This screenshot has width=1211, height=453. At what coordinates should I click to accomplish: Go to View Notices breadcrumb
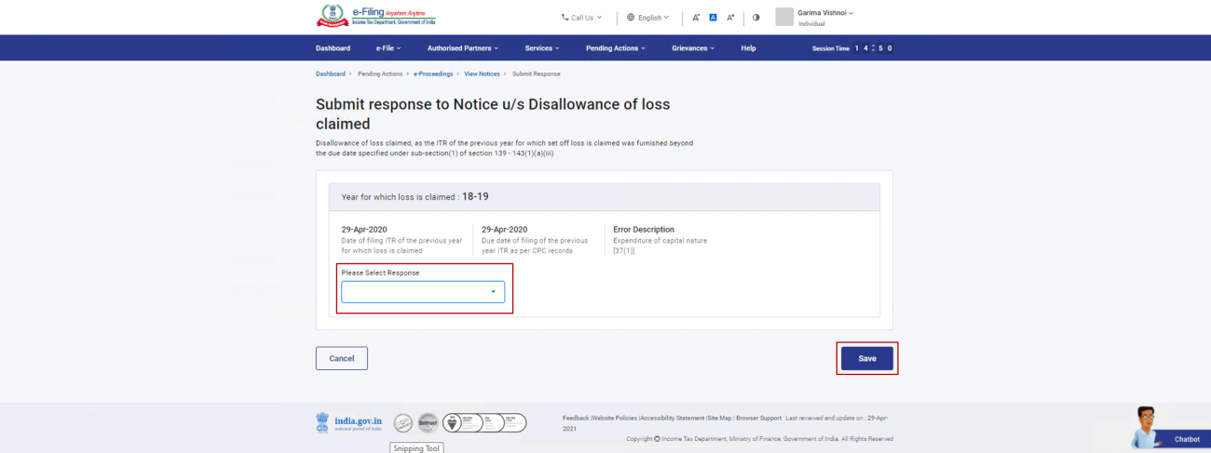pos(482,73)
